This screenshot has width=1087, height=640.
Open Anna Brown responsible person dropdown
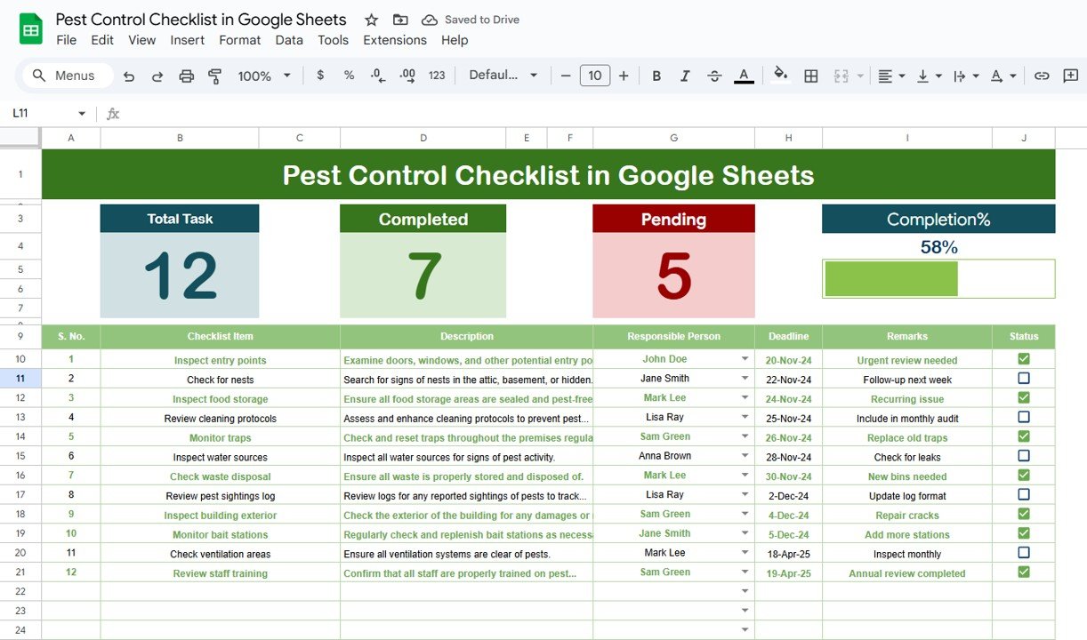[x=745, y=456]
